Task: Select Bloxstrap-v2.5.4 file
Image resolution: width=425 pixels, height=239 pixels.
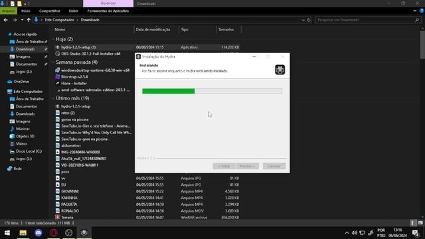Action: (74, 77)
